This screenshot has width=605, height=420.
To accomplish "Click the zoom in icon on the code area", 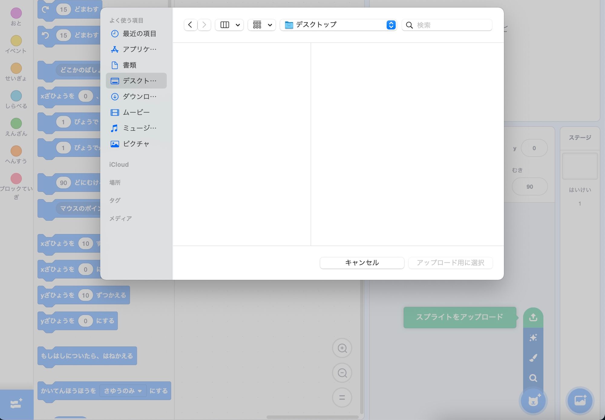I will [x=342, y=348].
